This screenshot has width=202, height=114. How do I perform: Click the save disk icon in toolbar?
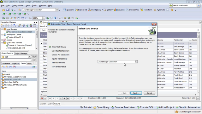click(x=7, y=10)
